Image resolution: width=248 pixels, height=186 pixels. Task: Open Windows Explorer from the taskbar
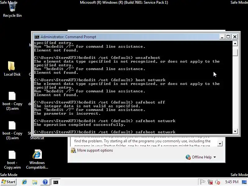[x=35, y=182]
